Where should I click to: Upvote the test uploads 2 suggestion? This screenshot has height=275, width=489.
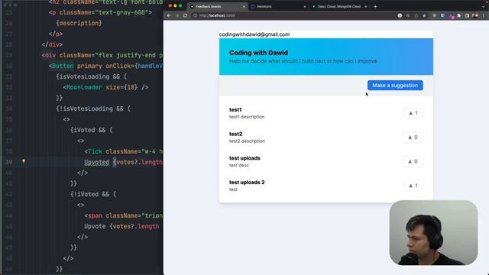413,186
